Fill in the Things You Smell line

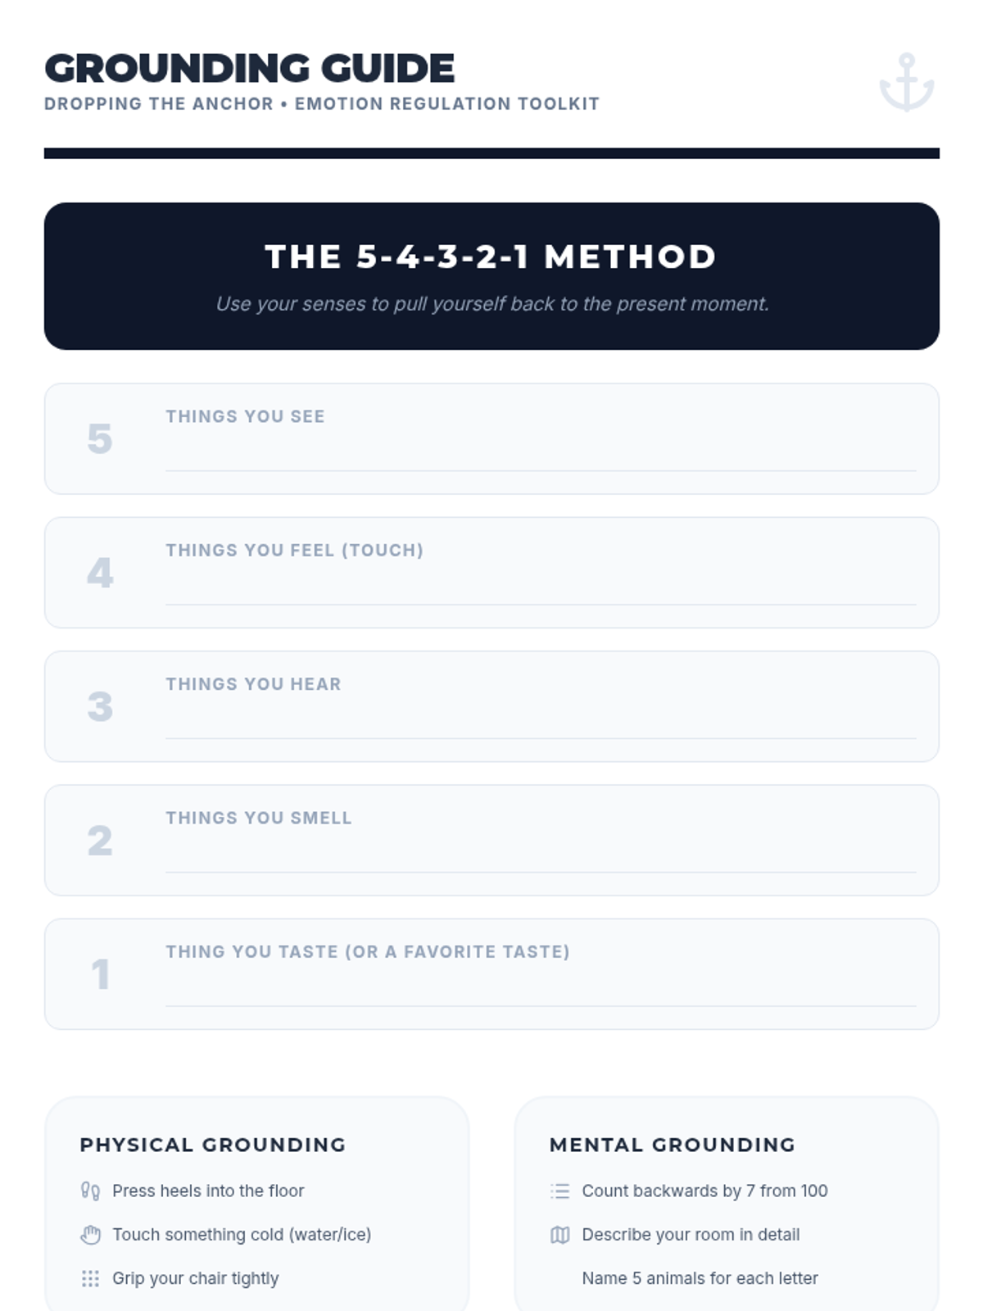coord(541,855)
